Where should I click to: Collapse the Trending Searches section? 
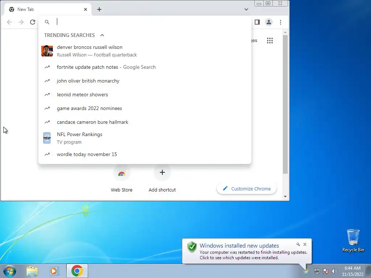coord(102,35)
